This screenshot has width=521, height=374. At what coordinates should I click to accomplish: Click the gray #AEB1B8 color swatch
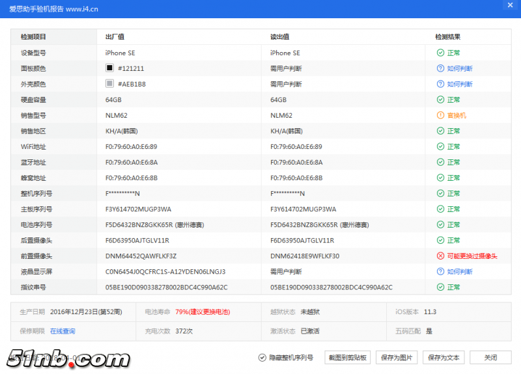point(109,84)
